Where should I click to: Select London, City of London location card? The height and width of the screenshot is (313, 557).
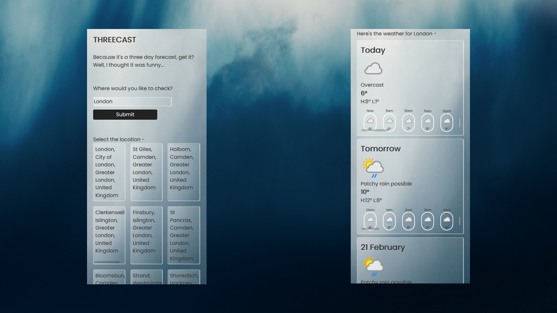point(109,172)
